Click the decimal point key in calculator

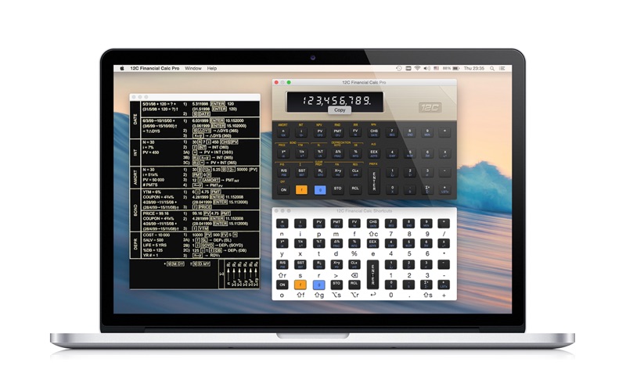(x=409, y=189)
